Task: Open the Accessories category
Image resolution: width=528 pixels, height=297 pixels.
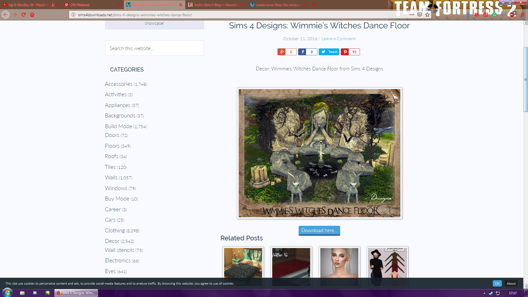Action: pos(119,84)
